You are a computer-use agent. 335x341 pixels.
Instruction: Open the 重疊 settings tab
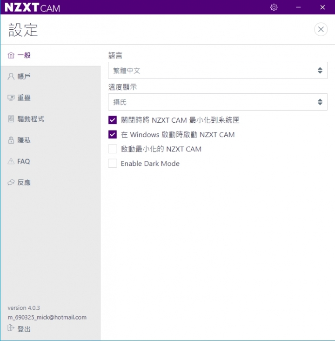click(51, 98)
